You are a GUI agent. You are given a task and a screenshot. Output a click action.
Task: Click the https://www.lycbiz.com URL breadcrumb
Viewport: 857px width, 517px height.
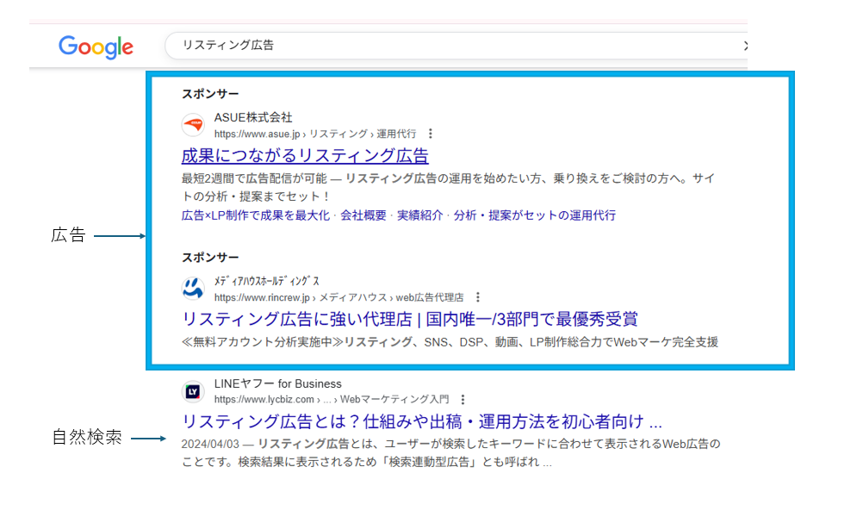(x=332, y=400)
